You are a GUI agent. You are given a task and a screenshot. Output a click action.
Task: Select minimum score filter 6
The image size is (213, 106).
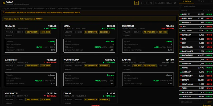(141, 3)
